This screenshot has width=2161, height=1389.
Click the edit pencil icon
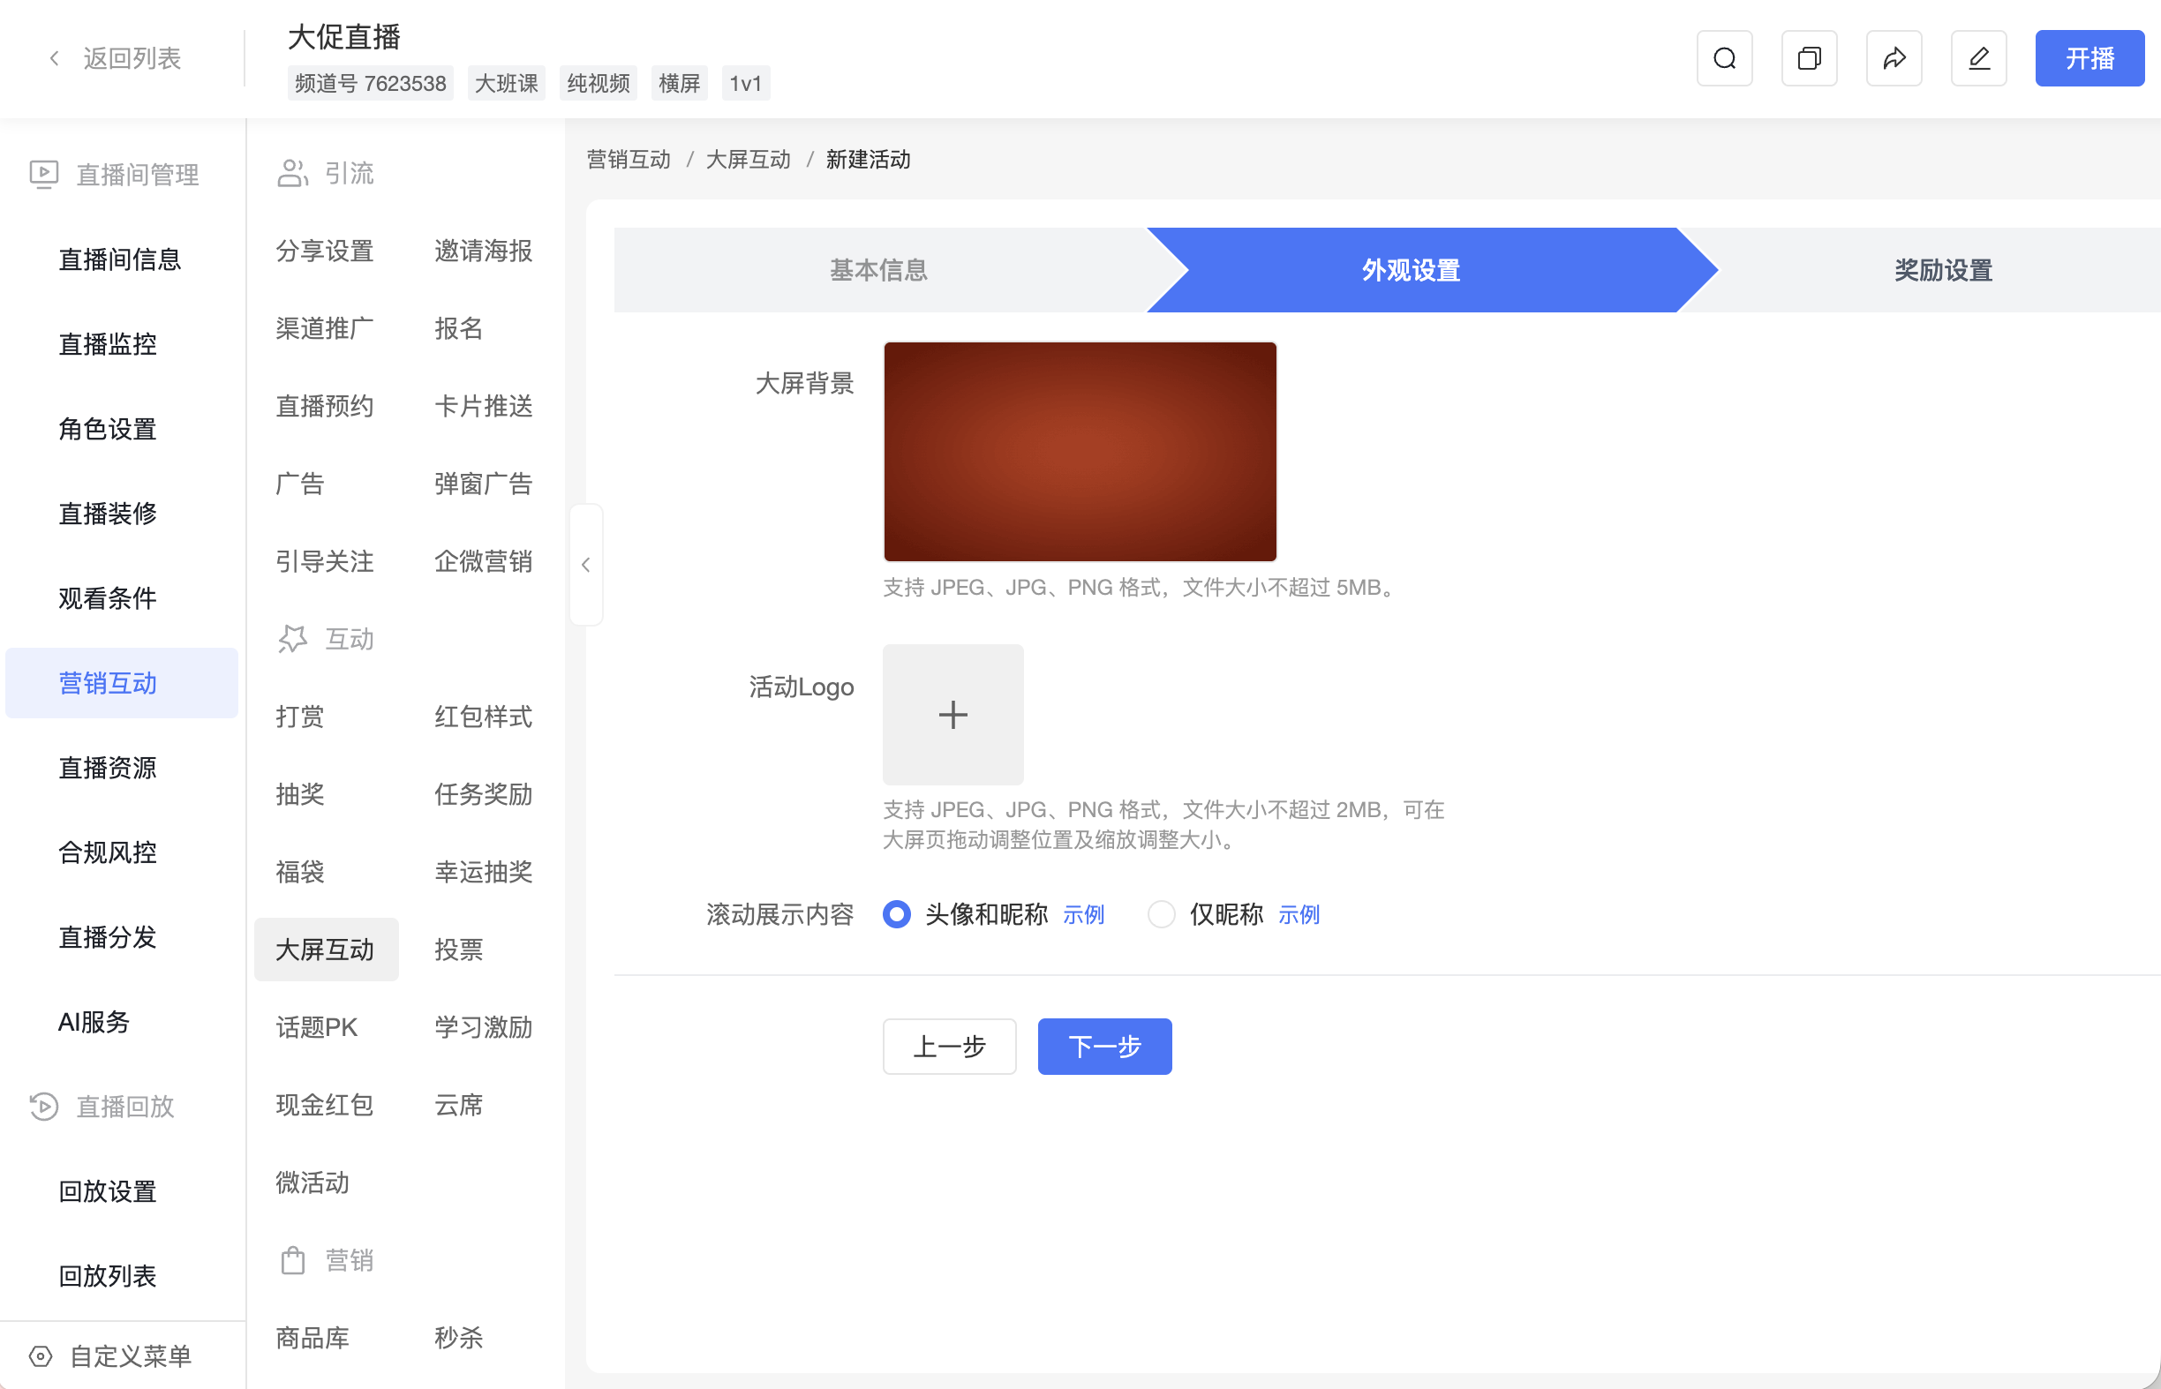click(1979, 58)
